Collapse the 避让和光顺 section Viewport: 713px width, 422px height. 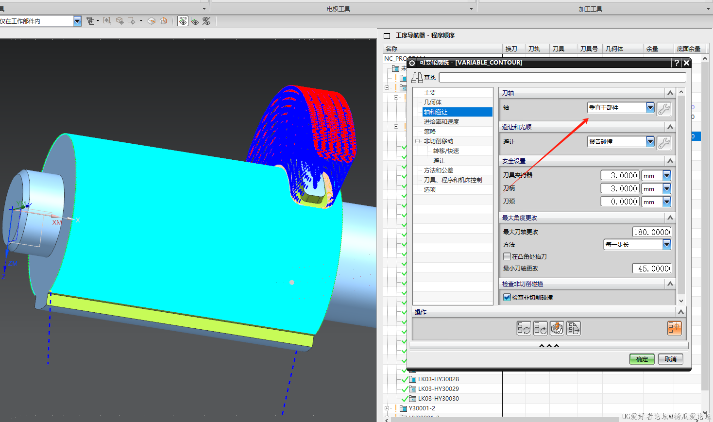click(x=670, y=127)
